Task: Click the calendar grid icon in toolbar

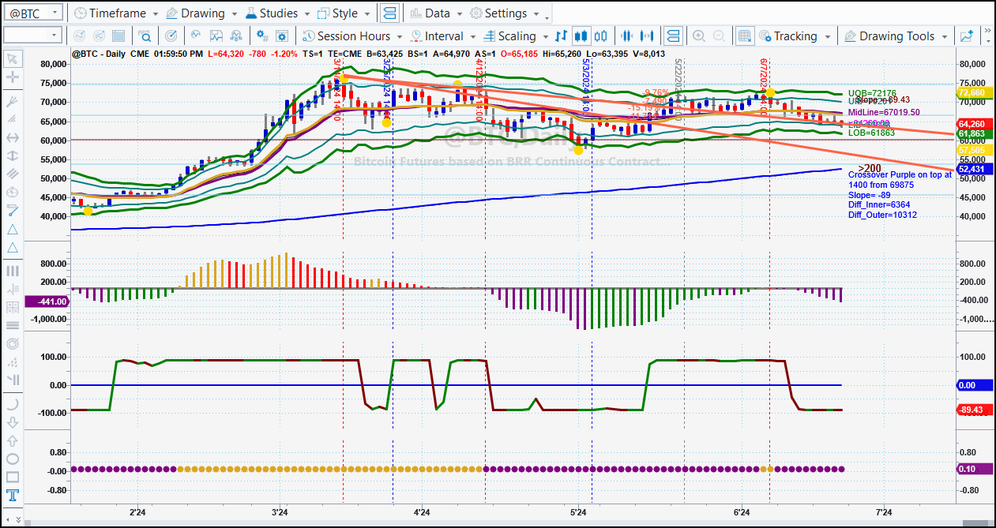Action: pos(118,36)
